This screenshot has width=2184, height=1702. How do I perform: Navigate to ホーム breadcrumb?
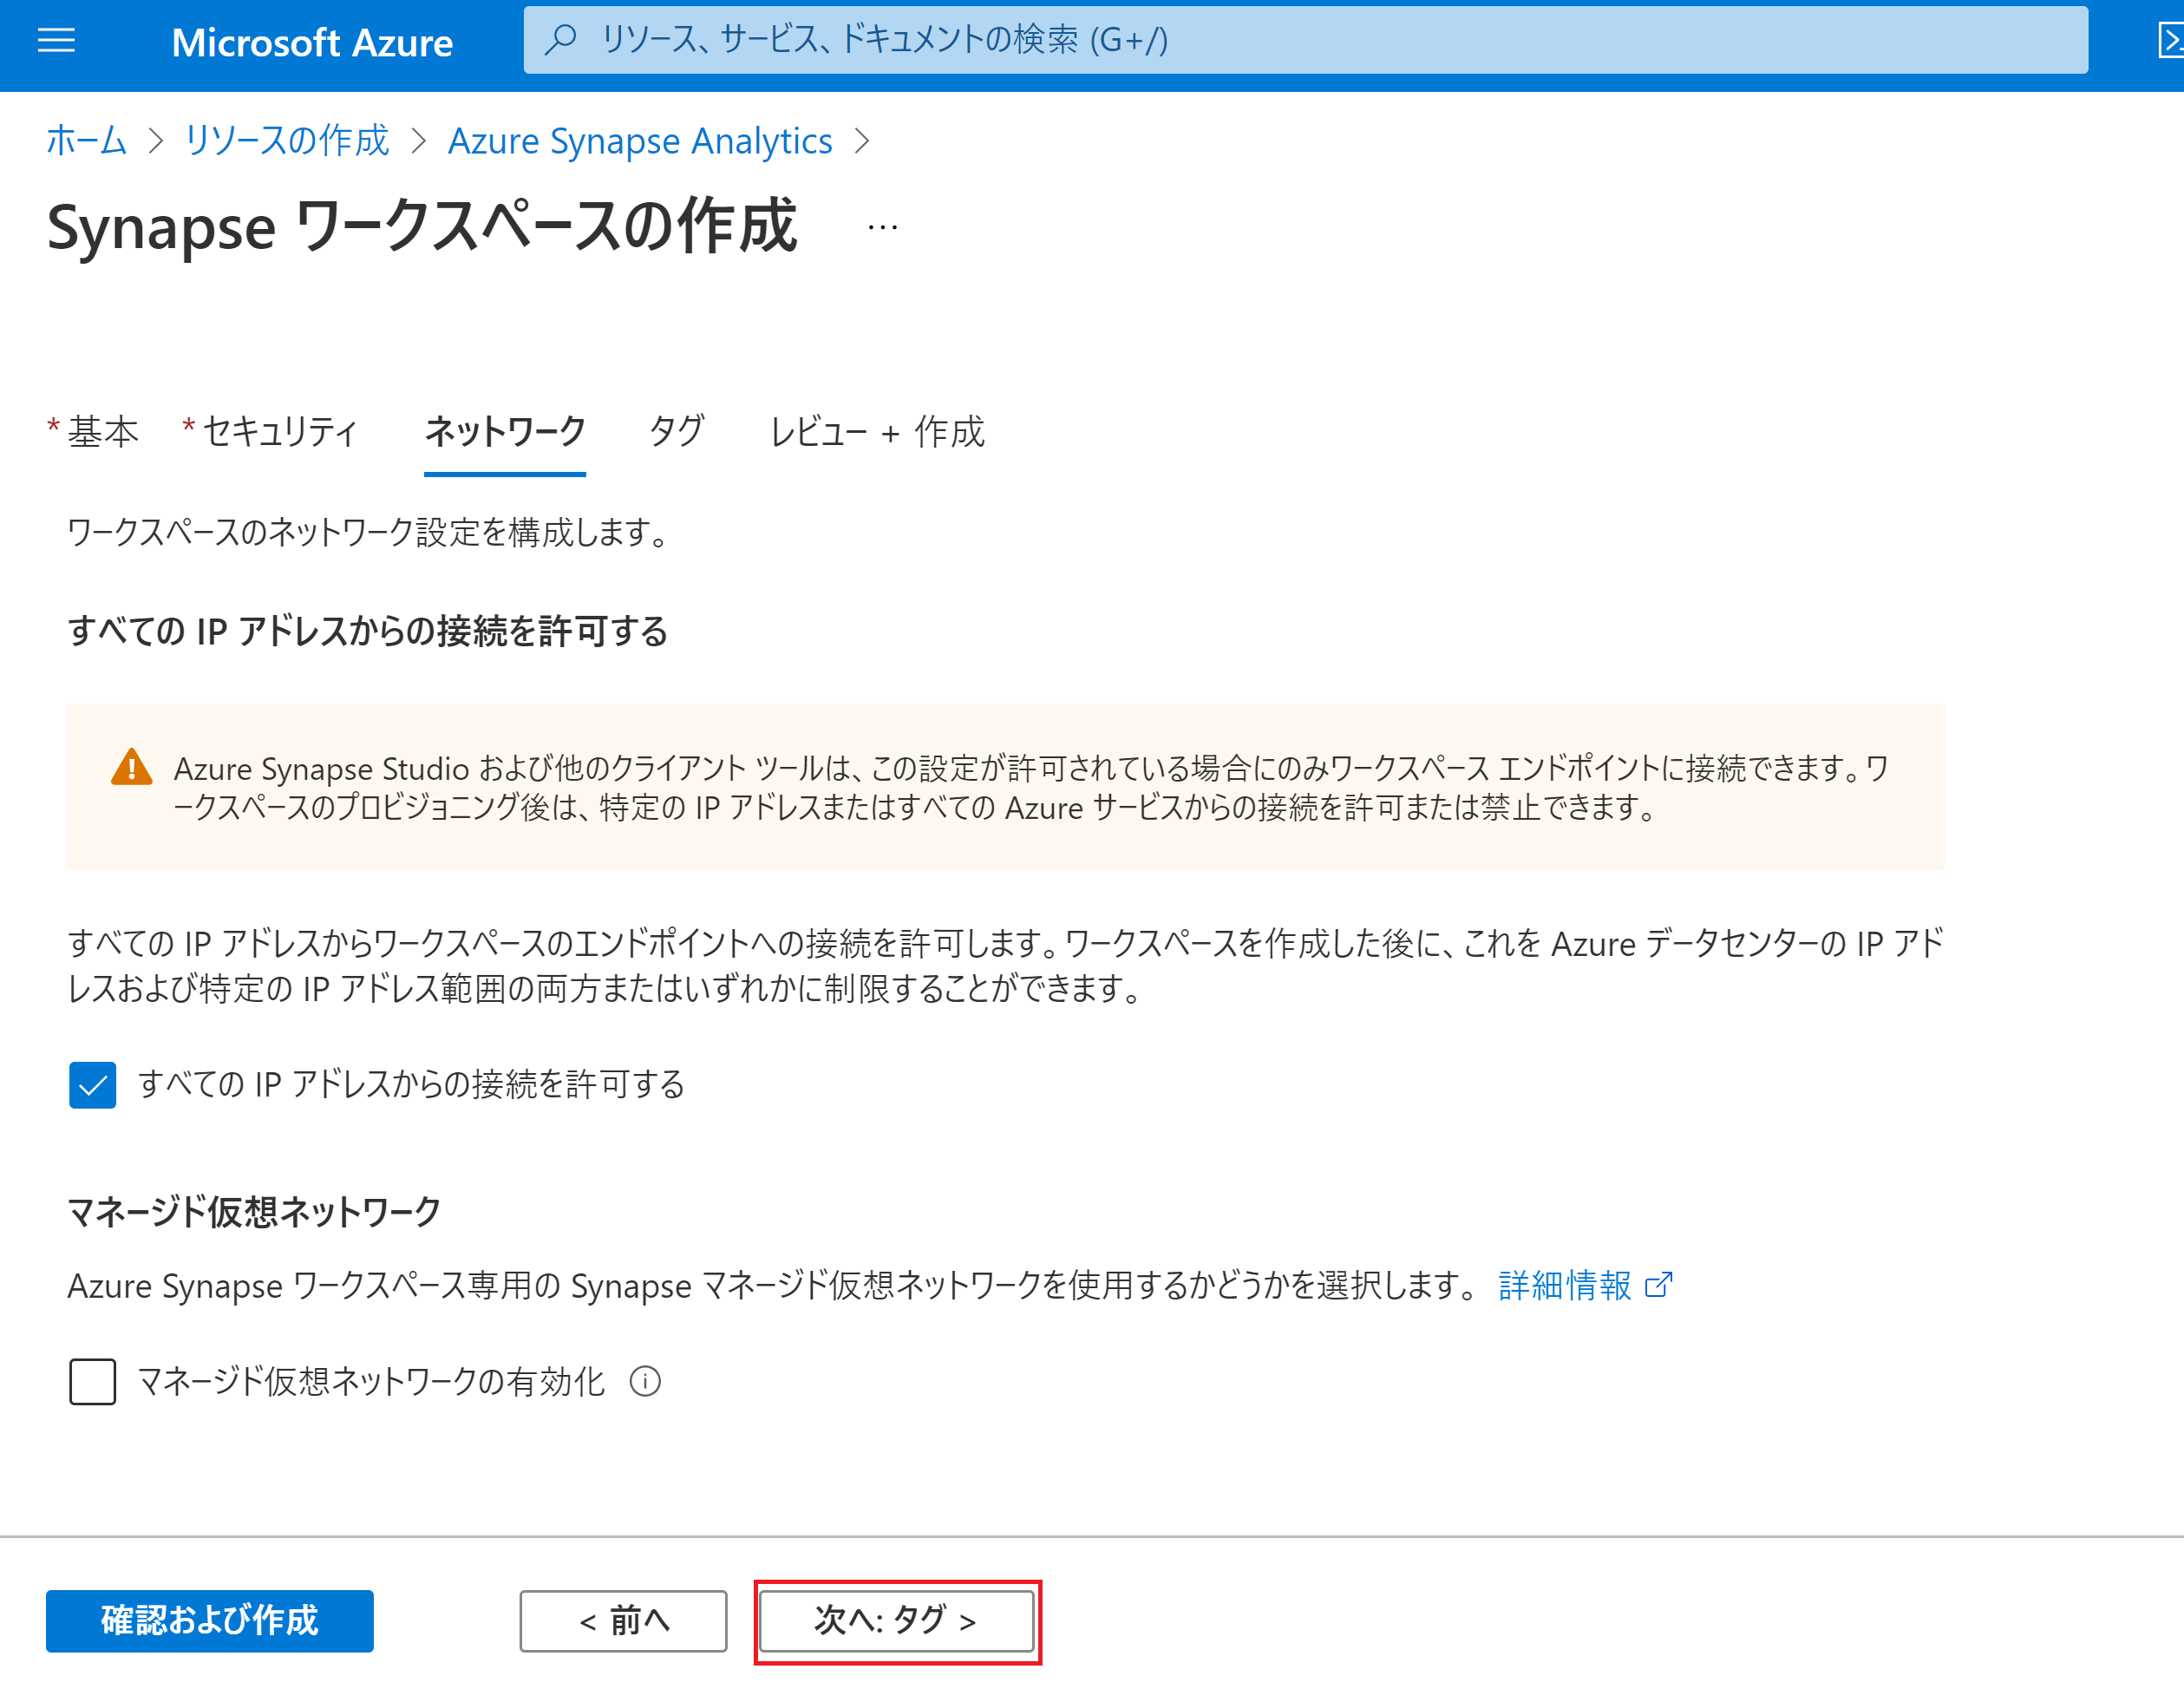pos(87,141)
